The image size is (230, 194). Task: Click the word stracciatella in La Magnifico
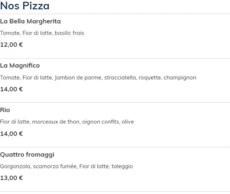pos(120,77)
